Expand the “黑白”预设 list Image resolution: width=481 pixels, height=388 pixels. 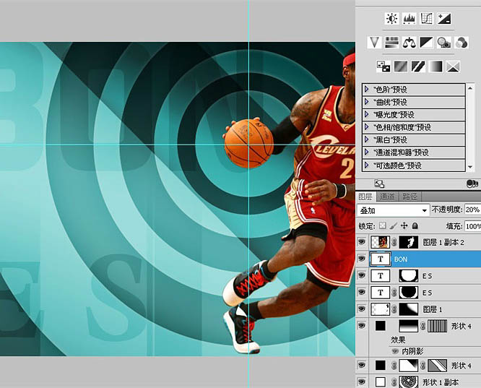pyautogui.click(x=367, y=139)
